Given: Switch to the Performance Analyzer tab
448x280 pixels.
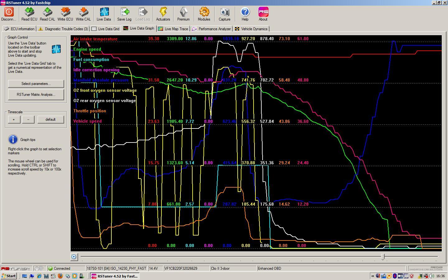Looking at the screenshot, I should [212, 29].
